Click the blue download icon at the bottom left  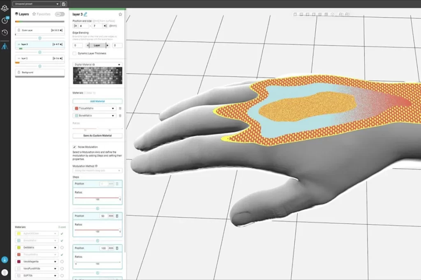5,259
